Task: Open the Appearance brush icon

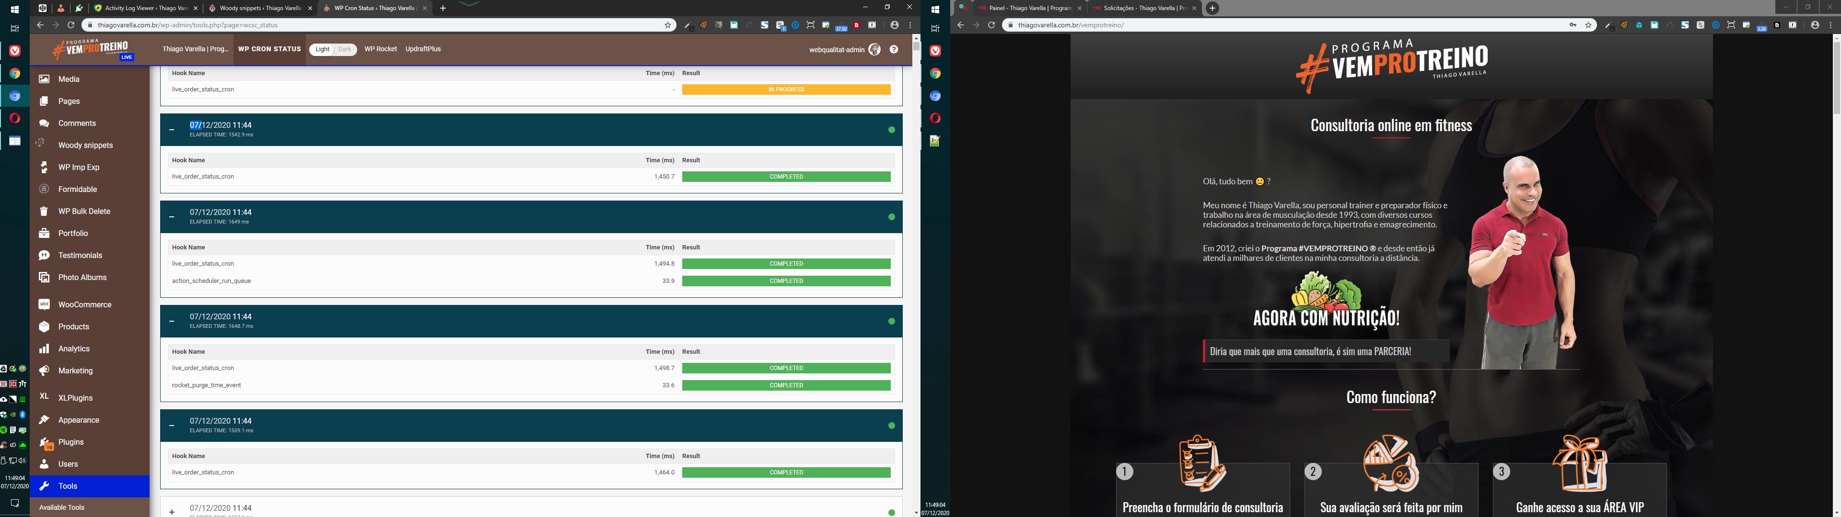Action: [x=44, y=421]
